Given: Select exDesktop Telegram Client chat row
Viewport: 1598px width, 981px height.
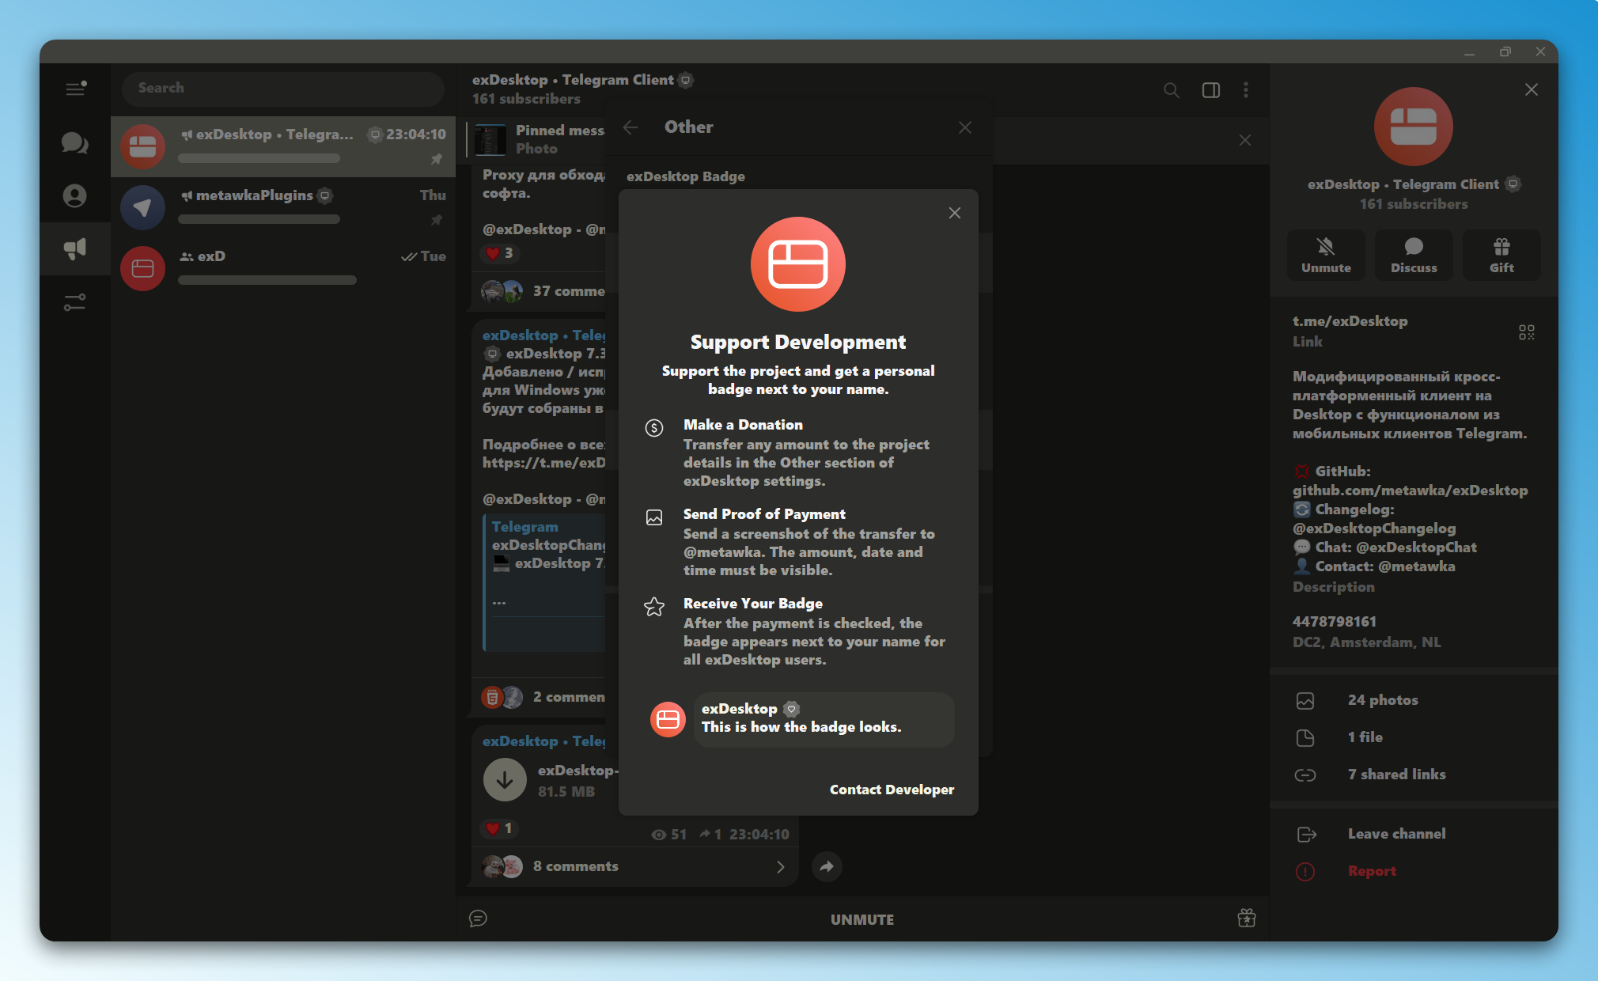Looking at the screenshot, I should pyautogui.click(x=283, y=146).
